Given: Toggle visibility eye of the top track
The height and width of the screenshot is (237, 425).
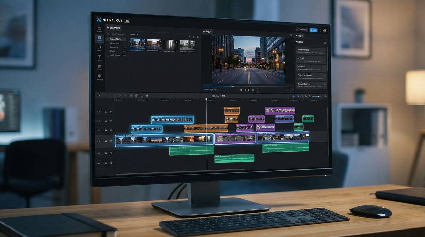Looking at the screenshot, I should point(111,112).
